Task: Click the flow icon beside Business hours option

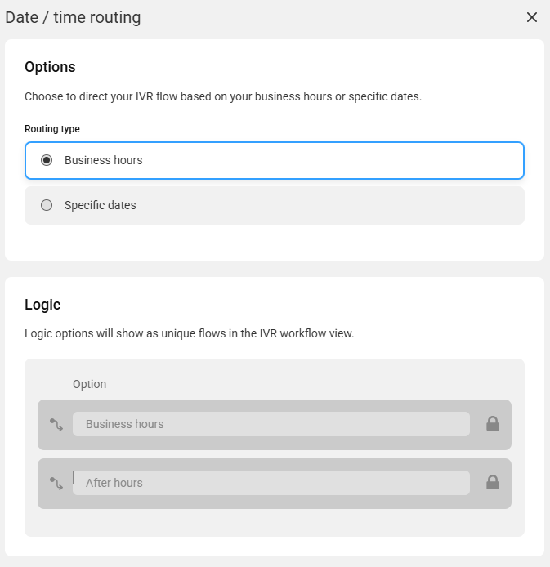Action: 56,425
